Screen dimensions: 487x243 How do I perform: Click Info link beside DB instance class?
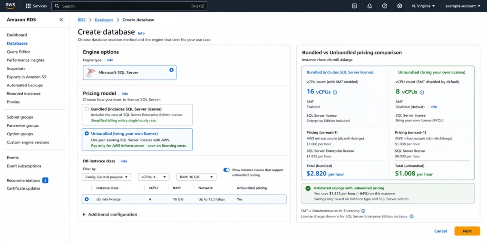coord(124,161)
